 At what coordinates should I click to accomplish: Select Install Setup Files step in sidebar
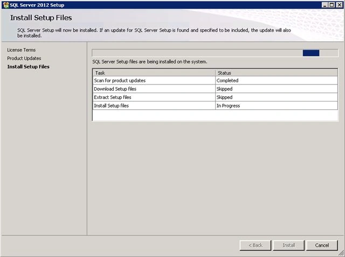coord(28,67)
